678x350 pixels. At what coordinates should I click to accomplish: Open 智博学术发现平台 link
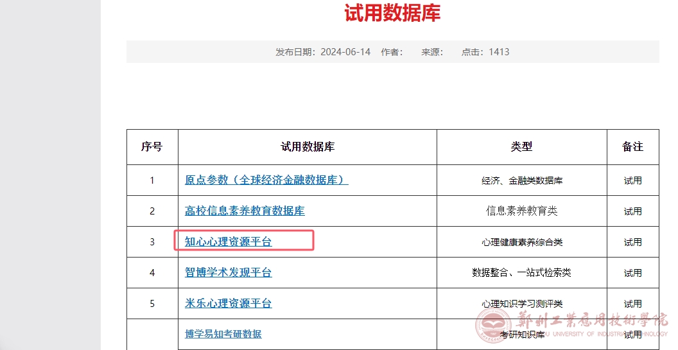click(229, 272)
